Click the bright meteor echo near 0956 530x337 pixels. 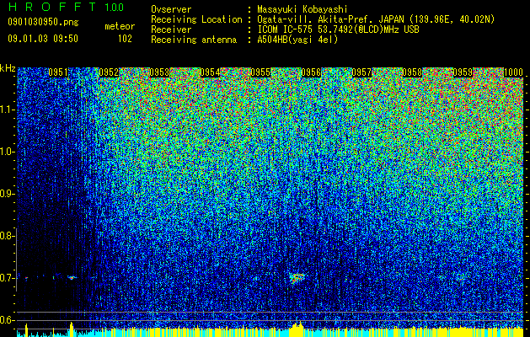[297, 278]
